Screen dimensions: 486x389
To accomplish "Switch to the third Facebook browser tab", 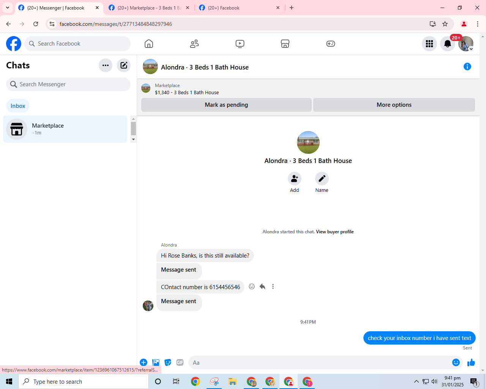I will [239, 8].
